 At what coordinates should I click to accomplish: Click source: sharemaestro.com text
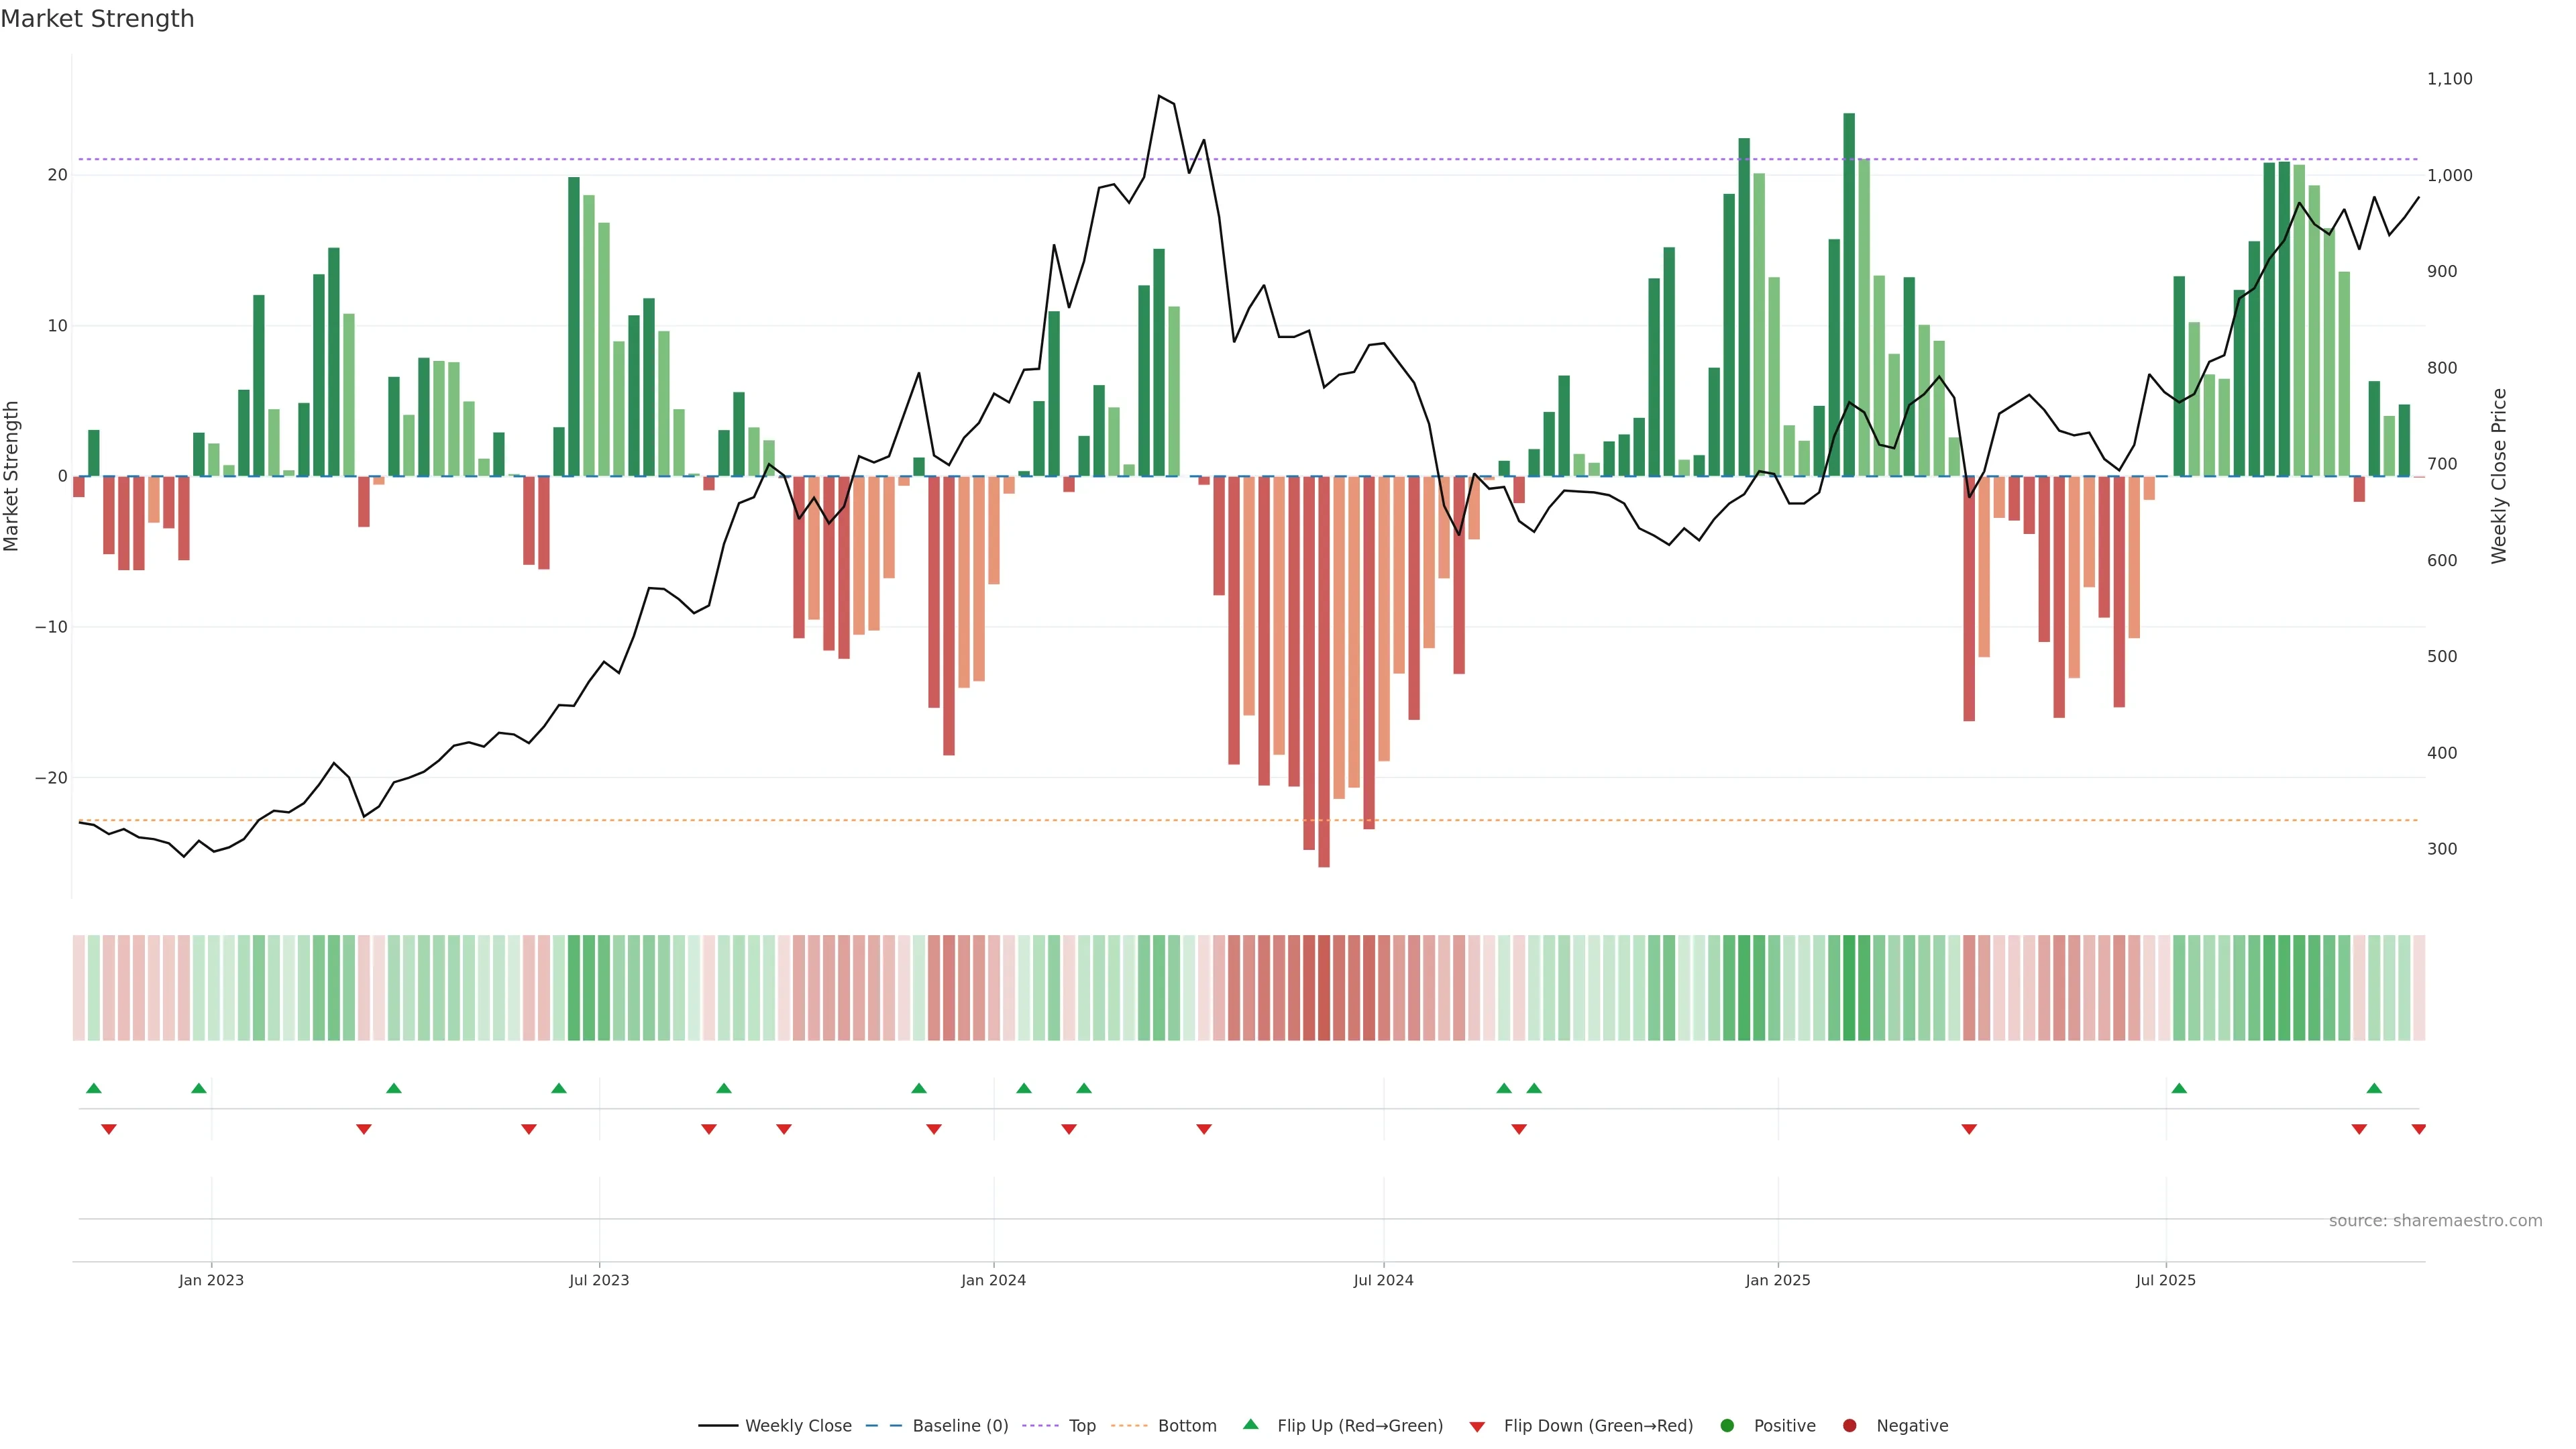pyautogui.click(x=2435, y=1221)
